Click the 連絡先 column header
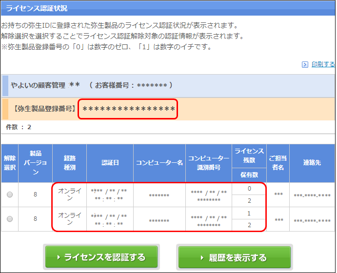This screenshot has width=337, height=273. (312, 163)
